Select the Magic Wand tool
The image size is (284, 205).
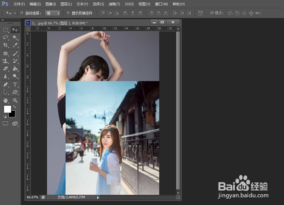click(15, 37)
